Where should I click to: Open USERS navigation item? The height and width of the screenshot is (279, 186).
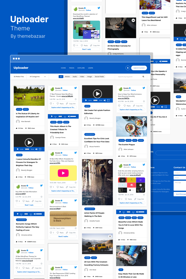coord(91,68)
